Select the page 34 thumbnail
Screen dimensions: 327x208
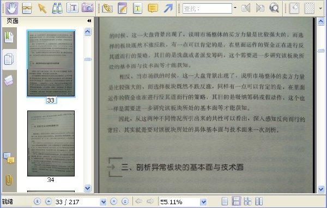point(51,143)
